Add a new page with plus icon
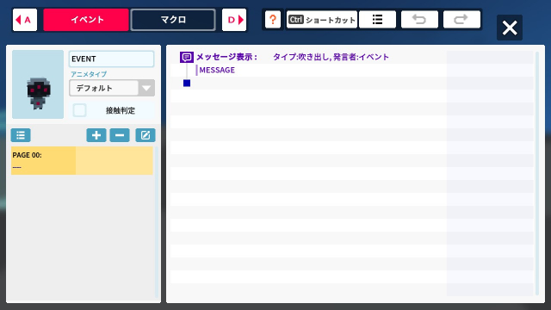This screenshot has height=310, width=551. click(x=96, y=135)
